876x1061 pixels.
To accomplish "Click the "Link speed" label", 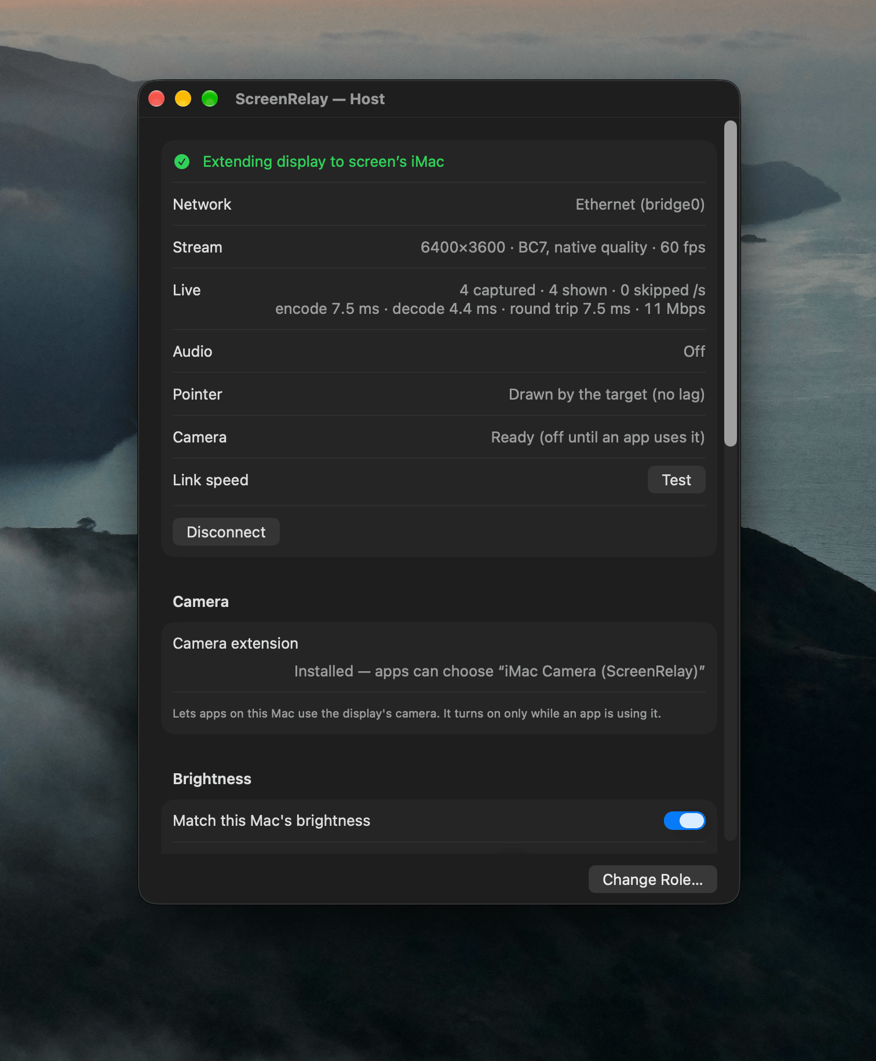I will (210, 480).
